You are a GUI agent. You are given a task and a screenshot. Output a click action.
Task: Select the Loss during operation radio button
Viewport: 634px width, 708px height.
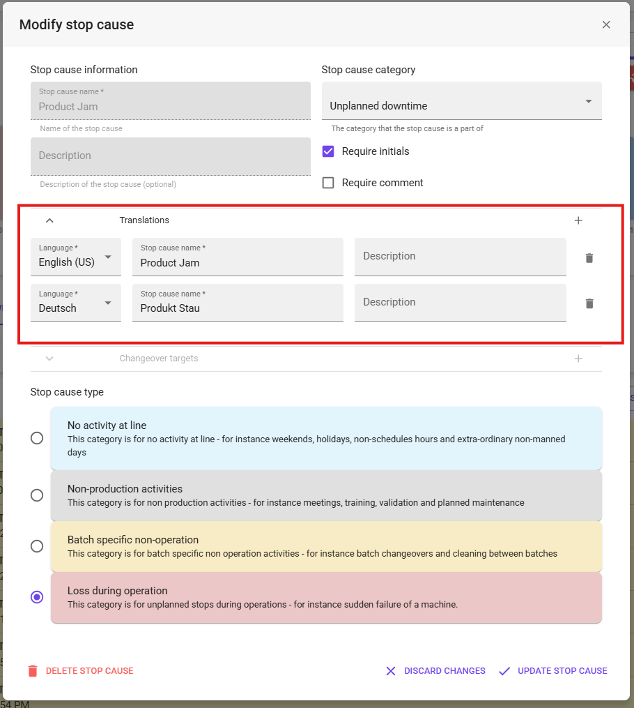pyautogui.click(x=37, y=597)
